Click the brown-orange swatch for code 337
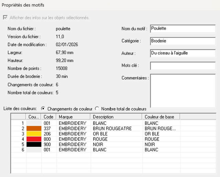The image size is (220, 177). pyautogui.click(x=34, y=128)
